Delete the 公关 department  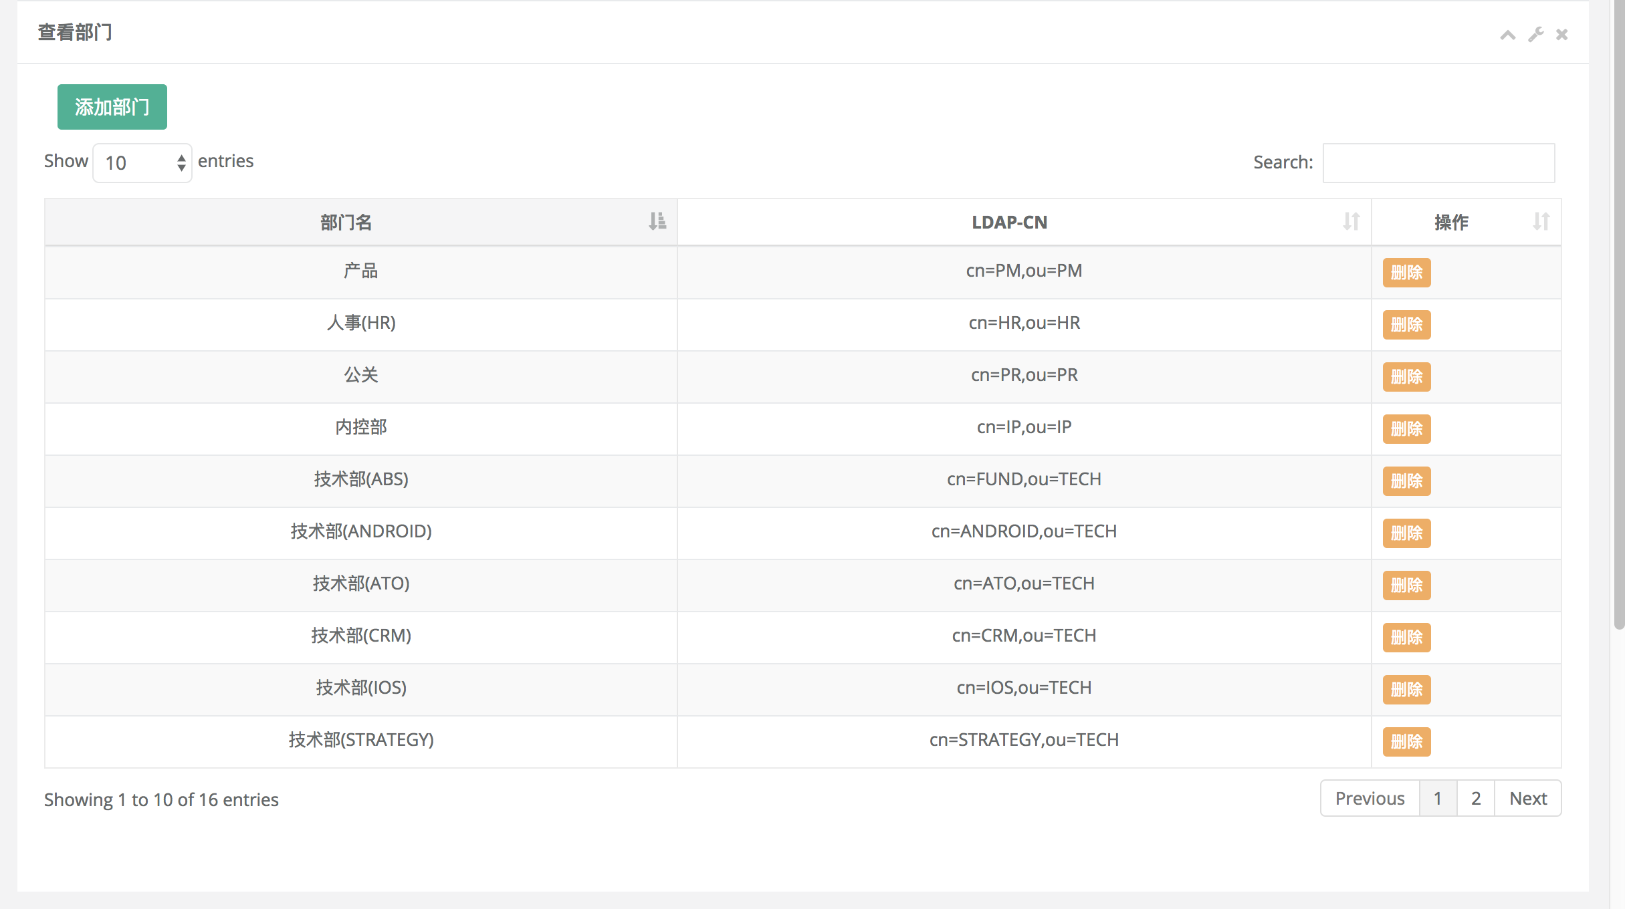(1406, 377)
